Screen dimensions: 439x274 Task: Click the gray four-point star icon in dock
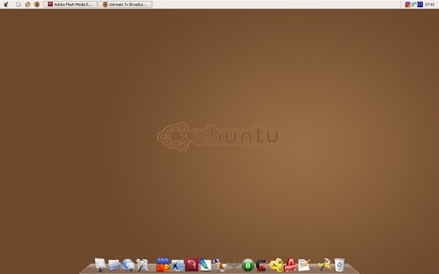233,265
